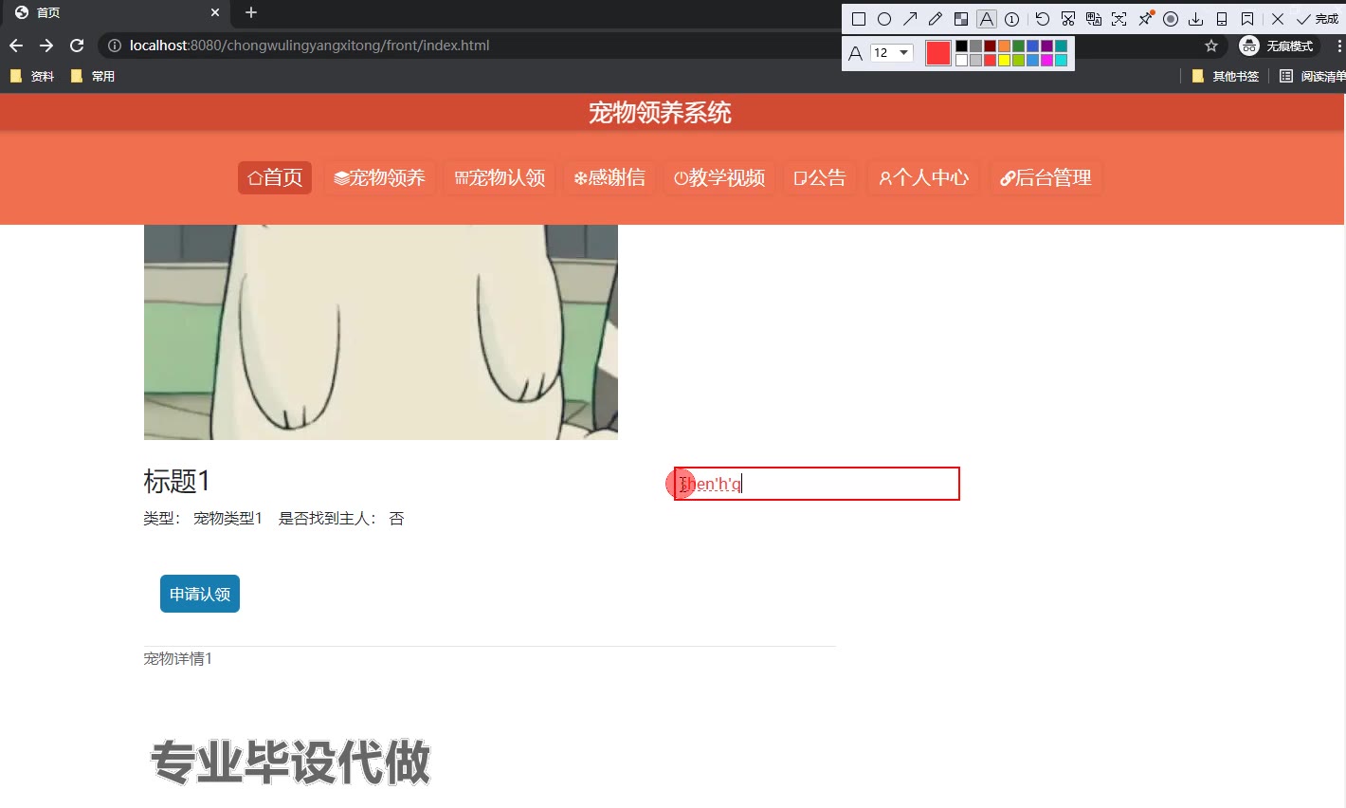Select the text annotation tool
This screenshot has width=1346, height=808.
[987, 19]
